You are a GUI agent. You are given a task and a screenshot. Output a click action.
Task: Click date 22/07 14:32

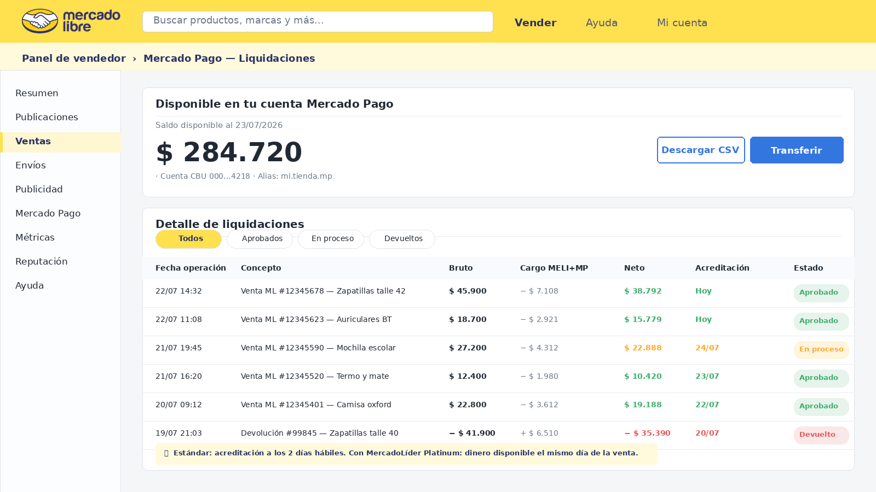point(178,291)
